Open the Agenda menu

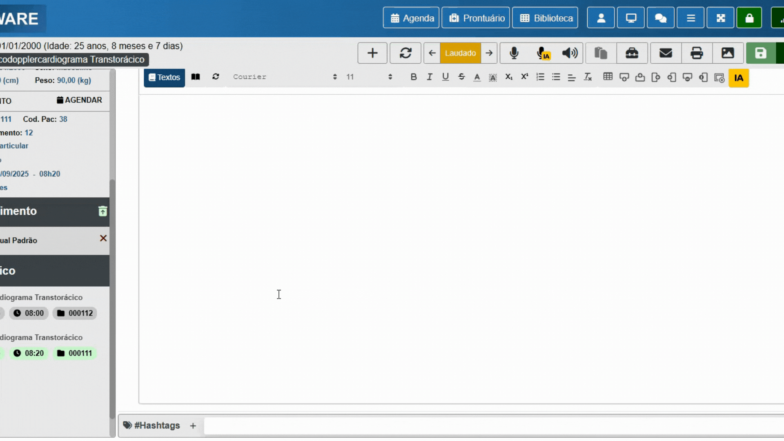coord(411,18)
